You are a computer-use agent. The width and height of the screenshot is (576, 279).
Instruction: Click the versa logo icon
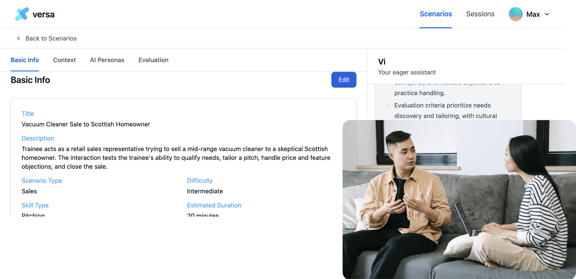[x=22, y=14]
